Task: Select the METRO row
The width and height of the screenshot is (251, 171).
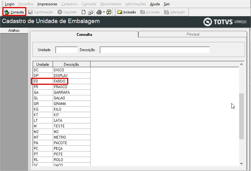Action: (62, 137)
